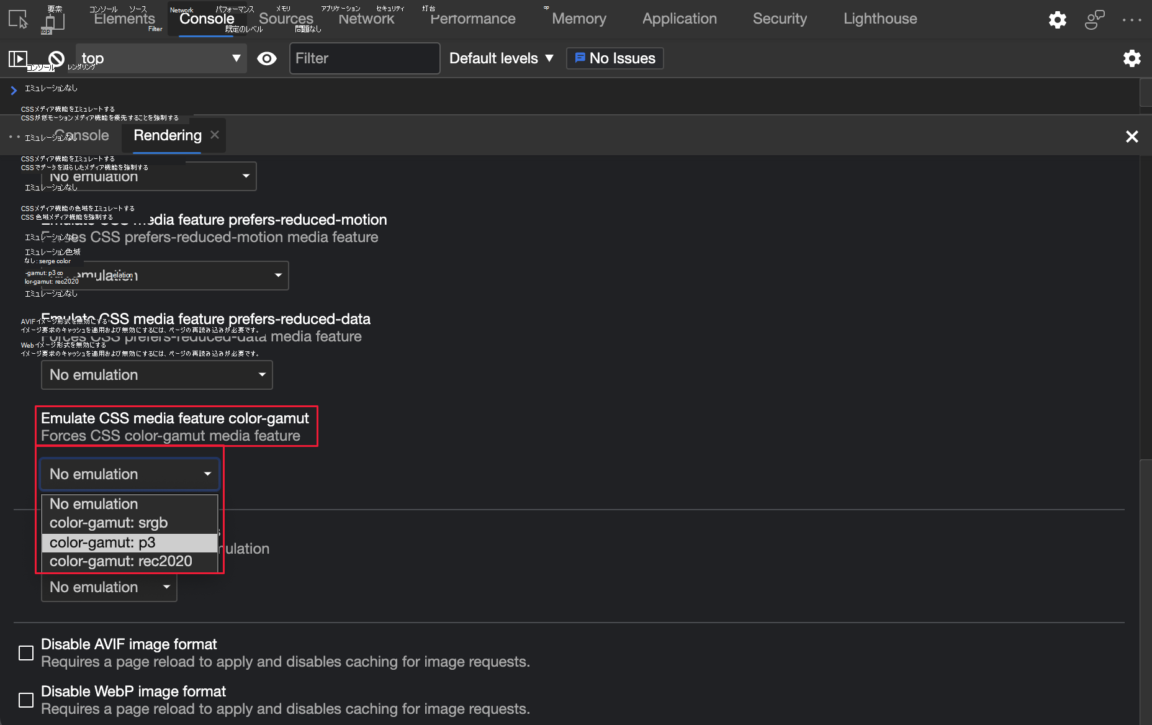Click the send feedback icon

coord(1095,19)
